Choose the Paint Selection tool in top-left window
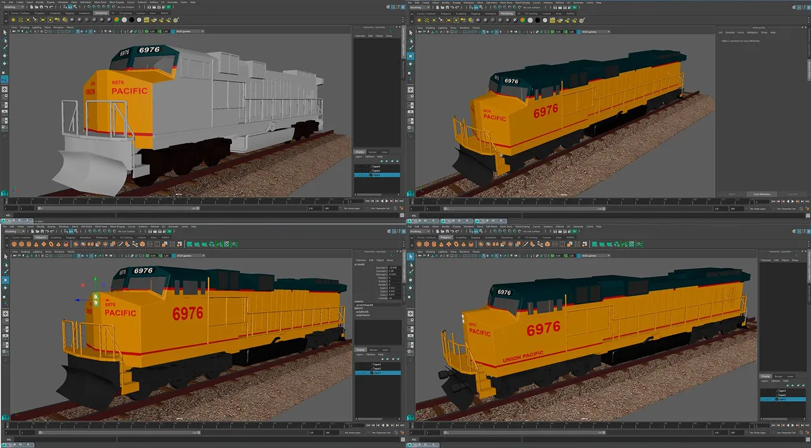This screenshot has height=448, width=811. [x=5, y=48]
